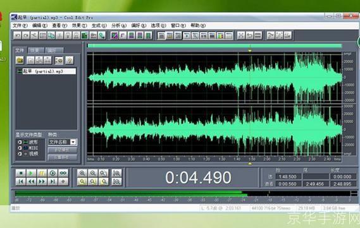The width and height of the screenshot is (360, 228).
Task: Click the selection length field 0:00.000
Action: click(343, 177)
